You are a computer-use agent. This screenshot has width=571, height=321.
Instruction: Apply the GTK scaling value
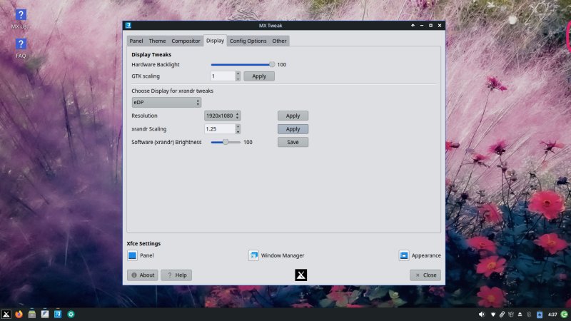click(259, 76)
